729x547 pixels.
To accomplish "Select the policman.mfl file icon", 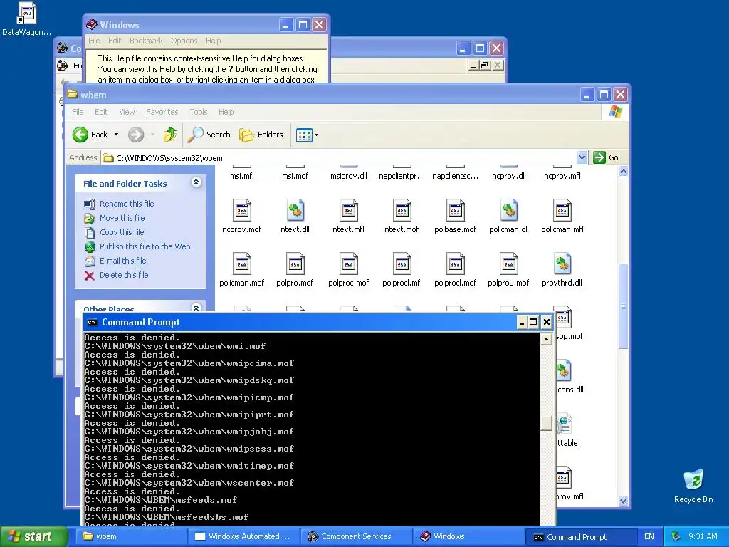I will tap(562, 210).
